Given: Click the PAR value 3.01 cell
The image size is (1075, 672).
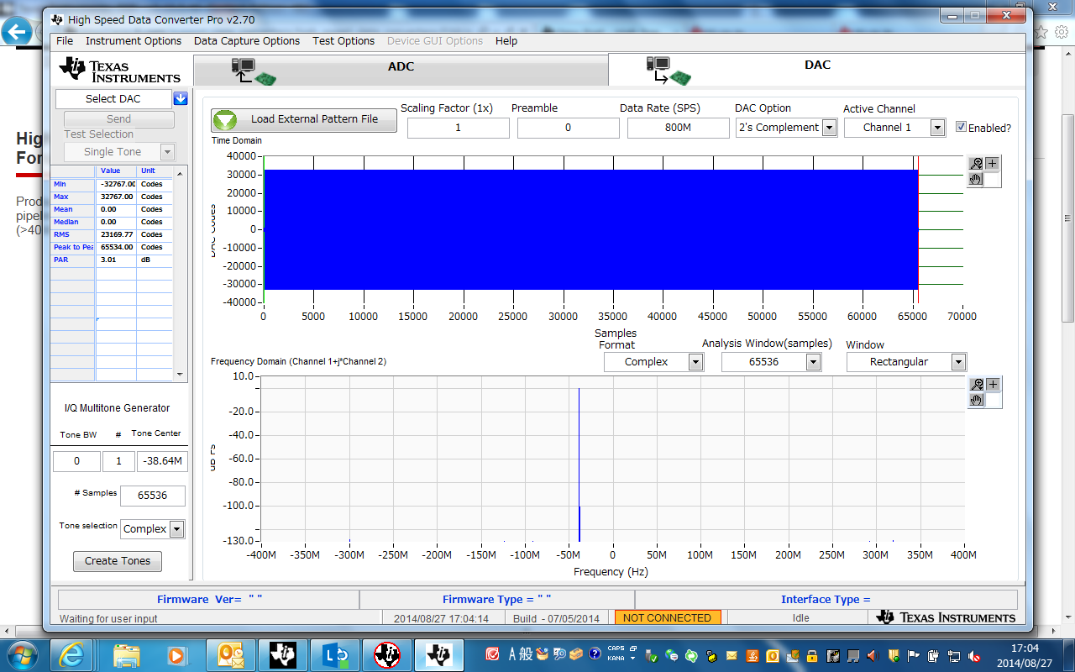Looking at the screenshot, I should (116, 260).
